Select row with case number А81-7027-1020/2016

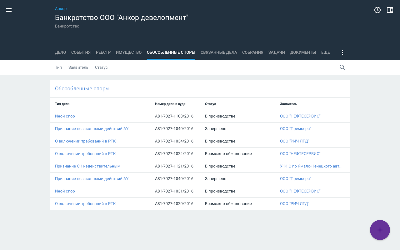click(174, 204)
